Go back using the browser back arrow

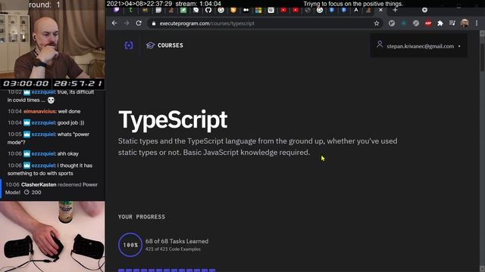coord(114,23)
